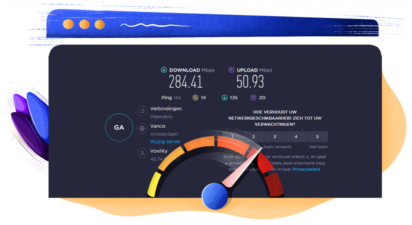Click the Voxility provider name
Image resolution: width=412 pixels, height=225 pixels.
pos(159,151)
